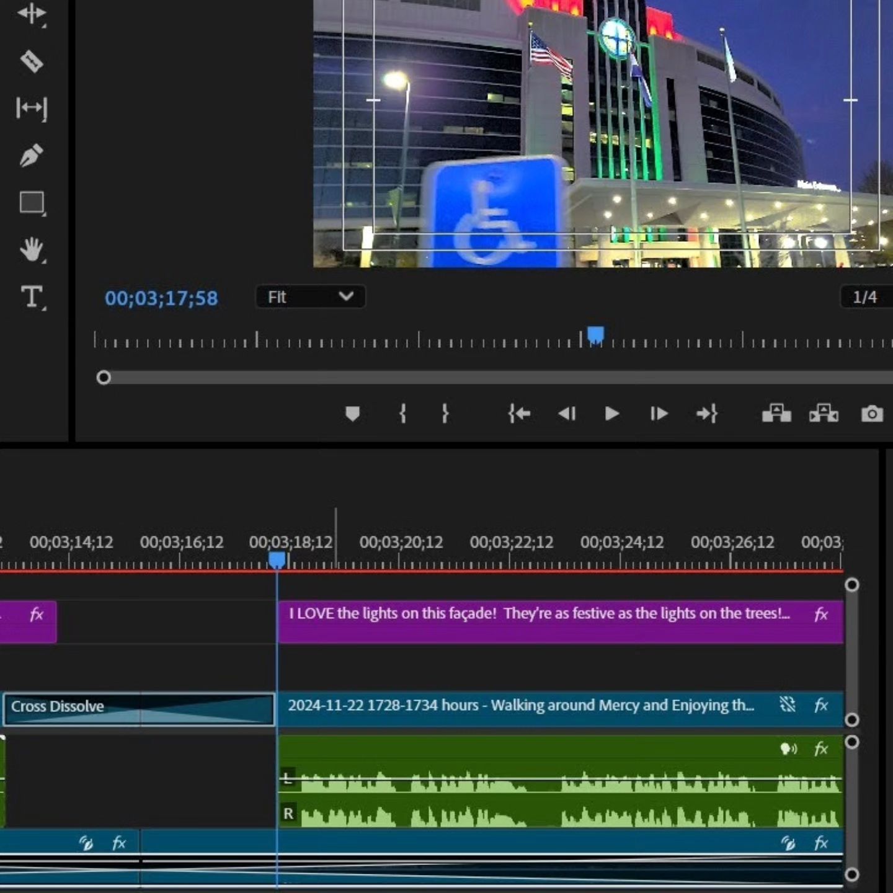
Task: Select the Slip tool
Action: pos(31,108)
